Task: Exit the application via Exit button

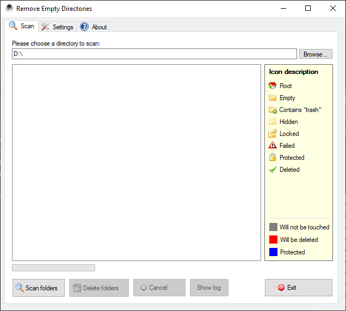Action: 298,288
